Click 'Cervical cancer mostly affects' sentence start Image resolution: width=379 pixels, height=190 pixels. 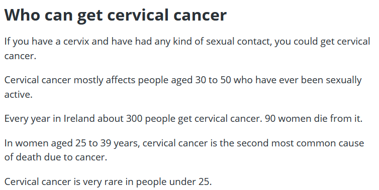pos(70,80)
